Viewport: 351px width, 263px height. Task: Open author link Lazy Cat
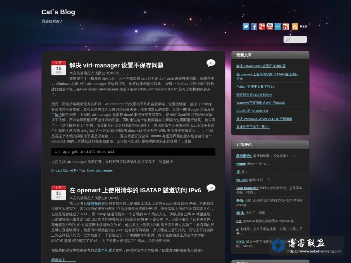point(61,170)
